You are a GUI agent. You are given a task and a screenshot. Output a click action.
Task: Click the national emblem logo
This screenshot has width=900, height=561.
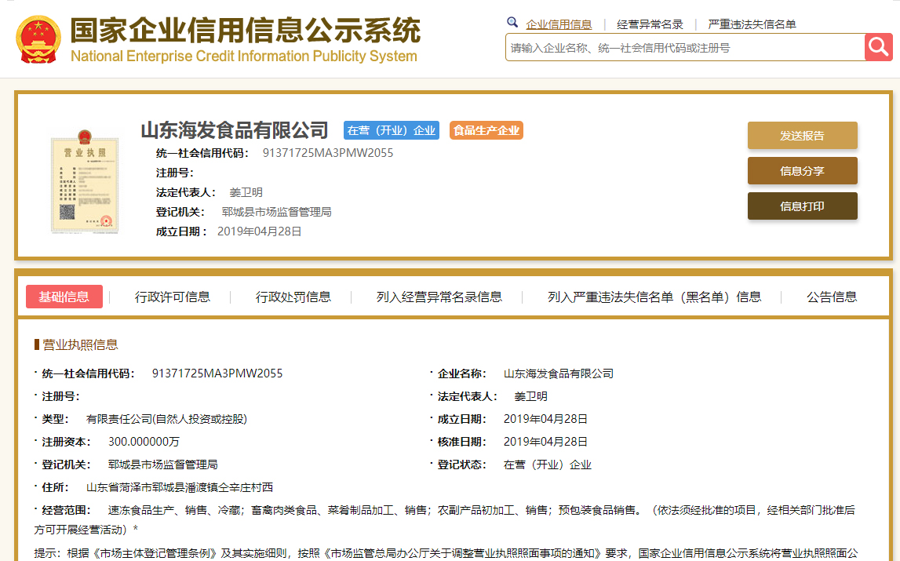coord(38,38)
